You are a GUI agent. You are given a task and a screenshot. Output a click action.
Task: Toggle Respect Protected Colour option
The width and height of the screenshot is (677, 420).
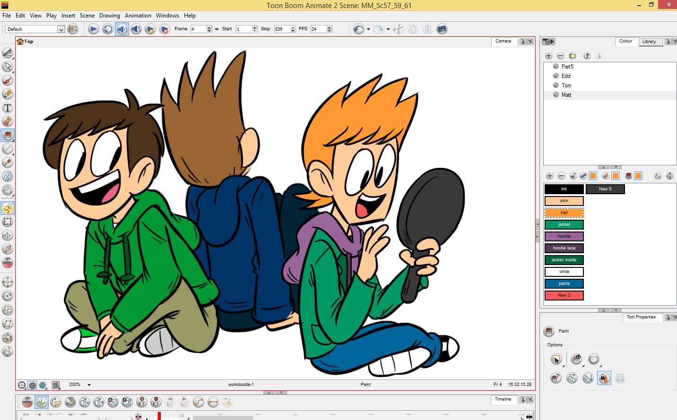click(604, 378)
